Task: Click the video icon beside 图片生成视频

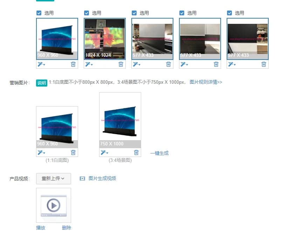Action: click(82, 178)
